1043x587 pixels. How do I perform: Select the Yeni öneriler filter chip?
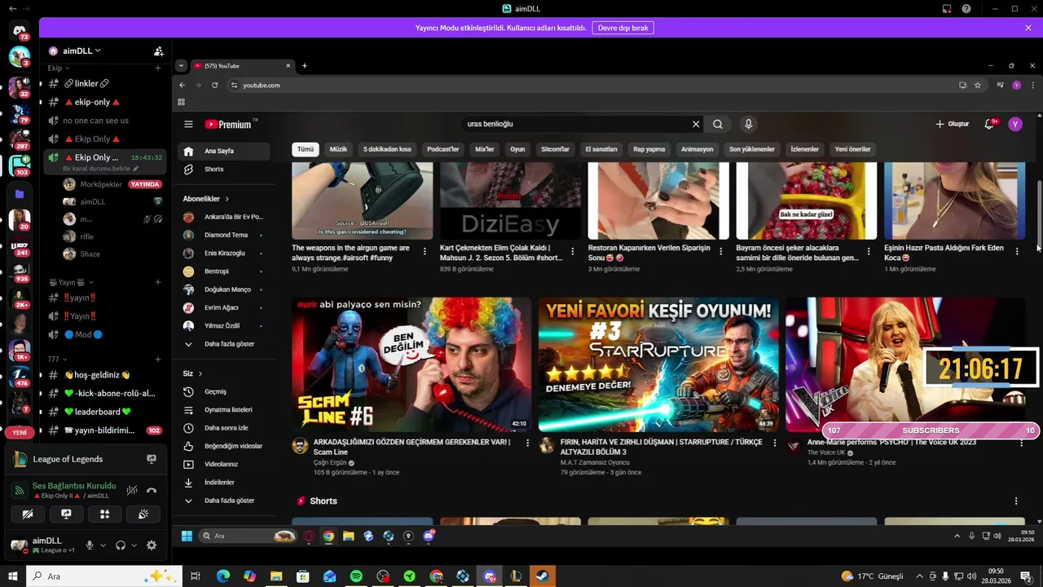click(852, 149)
